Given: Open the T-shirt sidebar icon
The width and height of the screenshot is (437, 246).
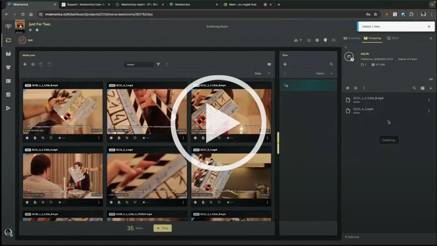Looking at the screenshot, I should pos(8,67).
